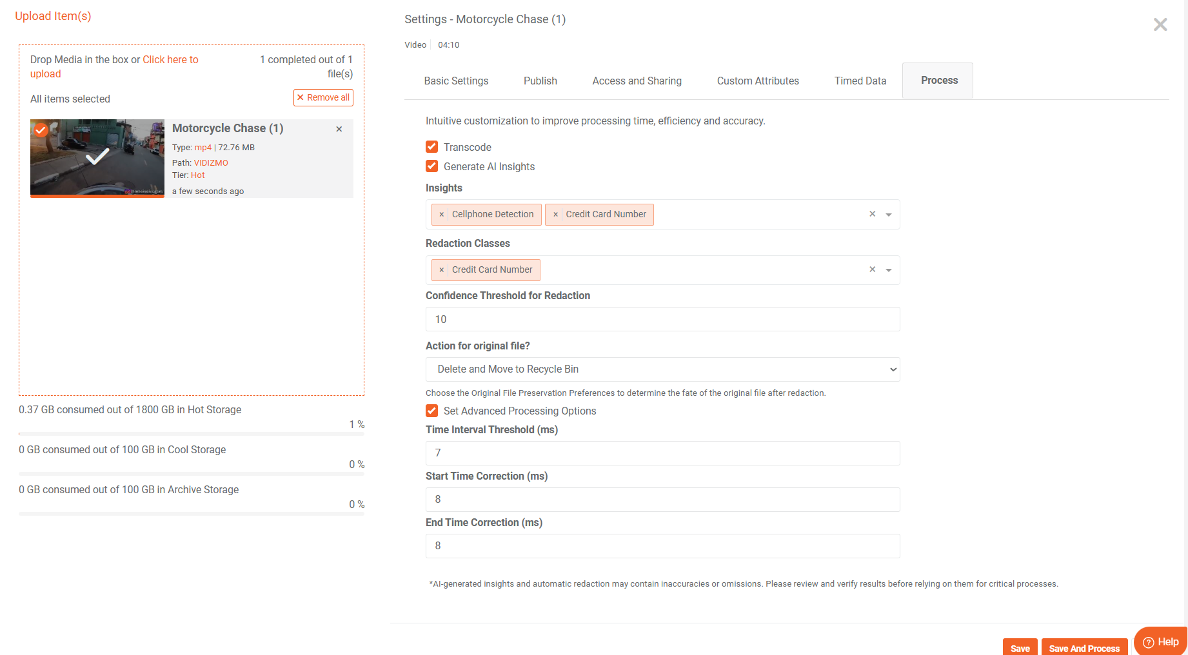Open the Access and Sharing tab
1188x655 pixels.
point(637,81)
